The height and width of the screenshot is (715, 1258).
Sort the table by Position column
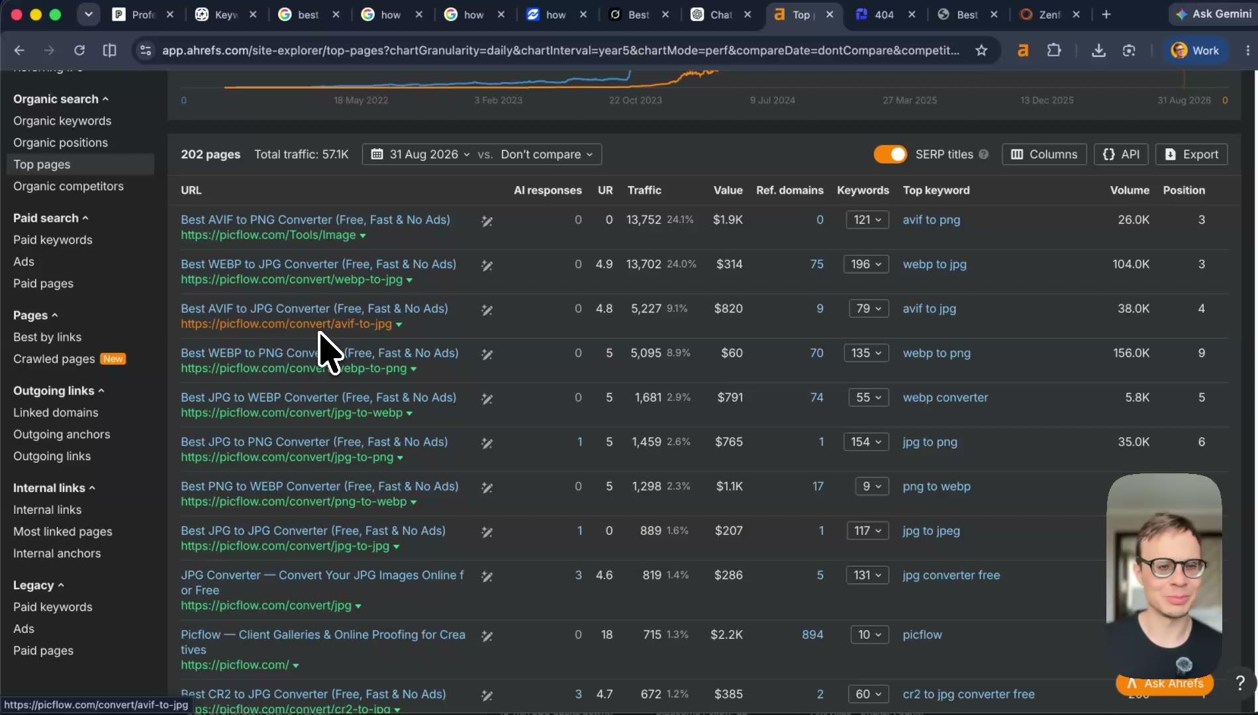pyautogui.click(x=1184, y=190)
